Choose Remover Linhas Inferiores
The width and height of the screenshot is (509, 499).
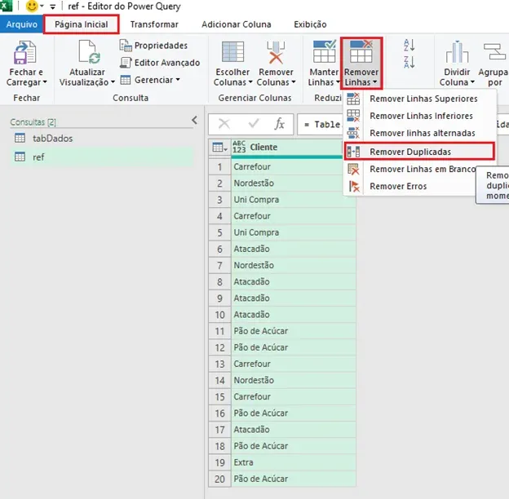point(420,116)
